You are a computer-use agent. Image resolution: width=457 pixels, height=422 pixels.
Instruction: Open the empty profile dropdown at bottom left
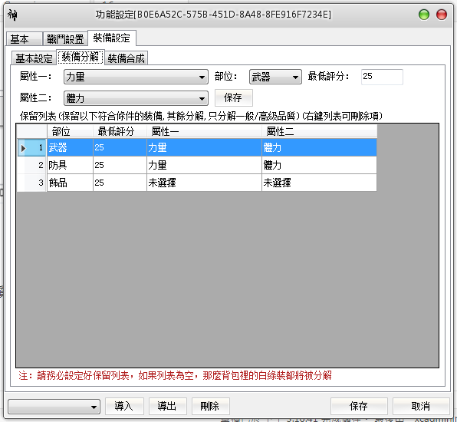coord(54,407)
